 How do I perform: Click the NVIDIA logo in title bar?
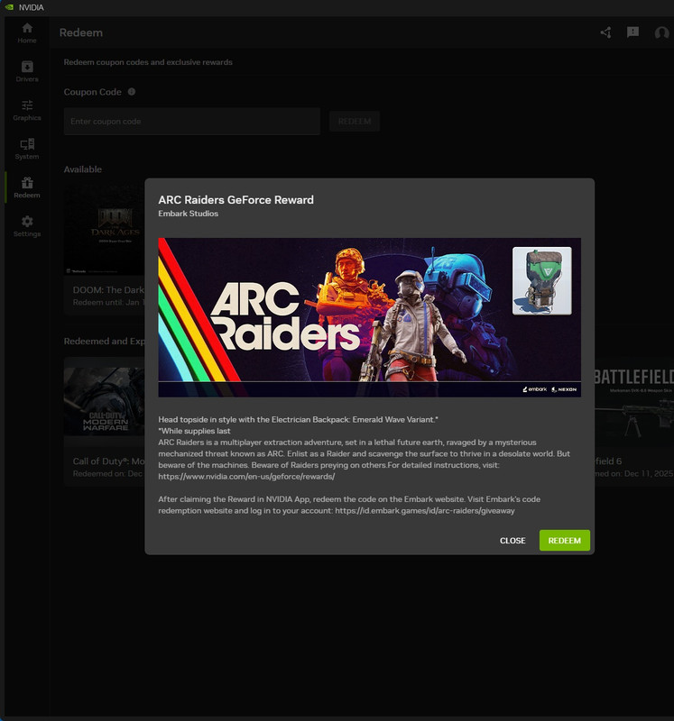9,7
